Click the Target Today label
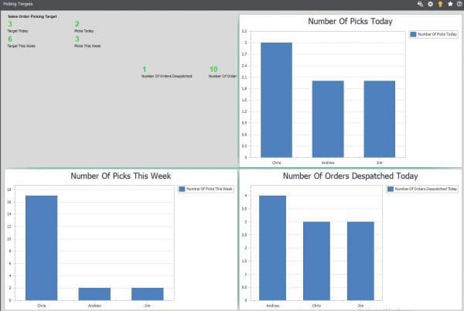This screenshot has width=464, height=311. tap(18, 31)
